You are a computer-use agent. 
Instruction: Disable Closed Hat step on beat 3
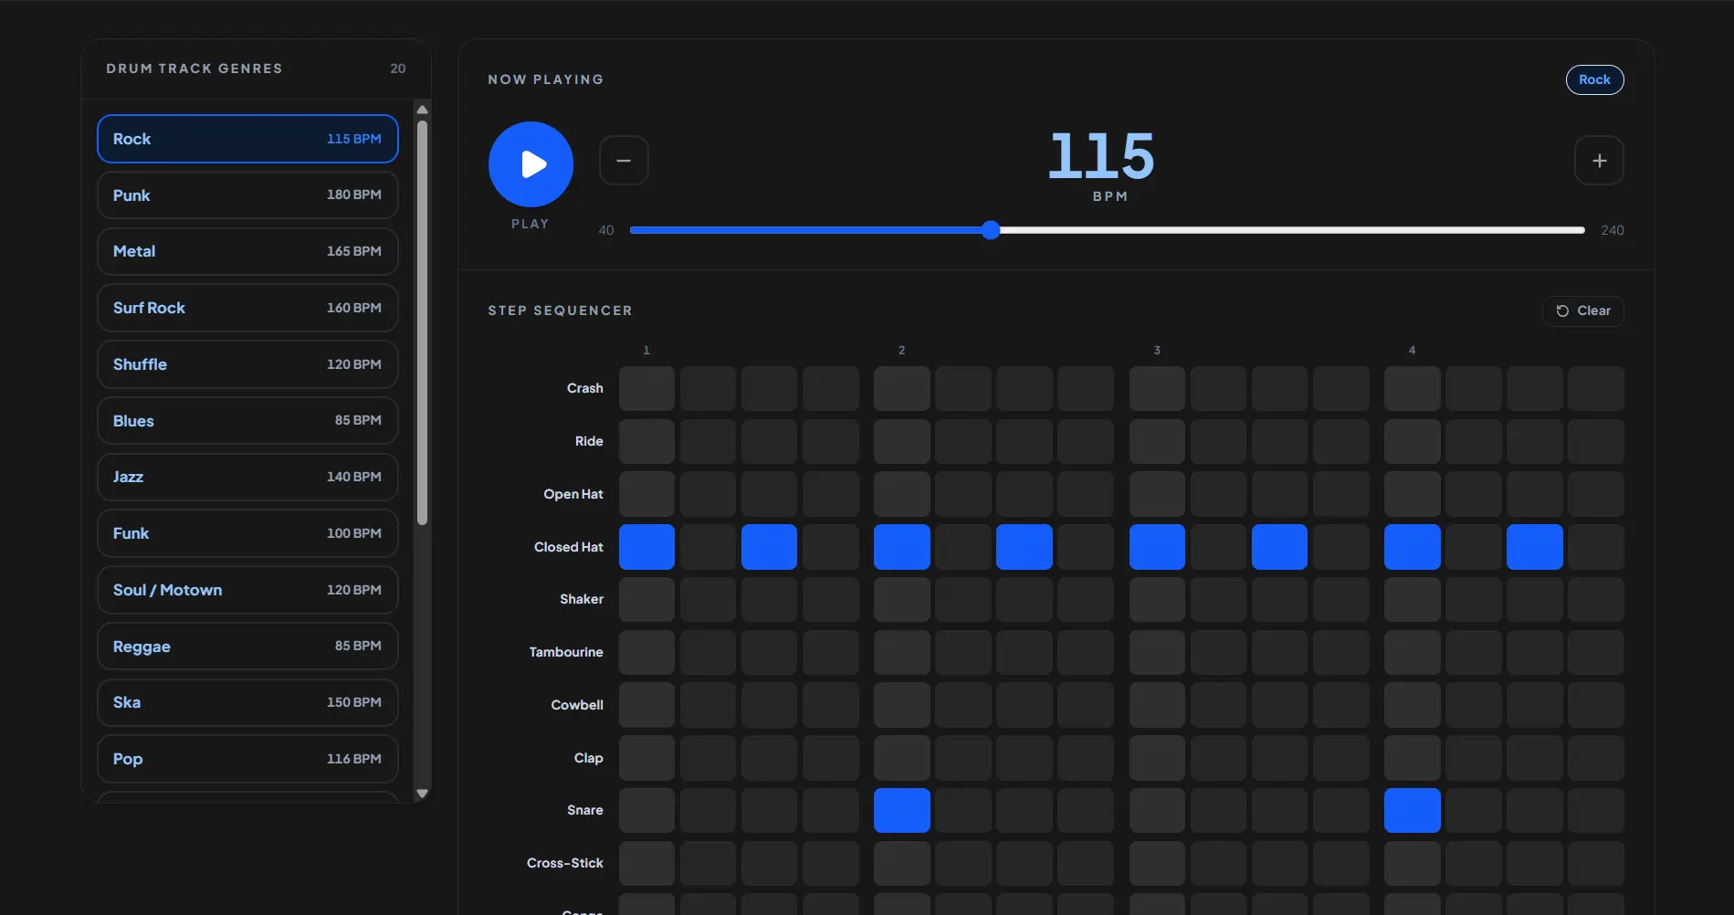coord(1157,547)
